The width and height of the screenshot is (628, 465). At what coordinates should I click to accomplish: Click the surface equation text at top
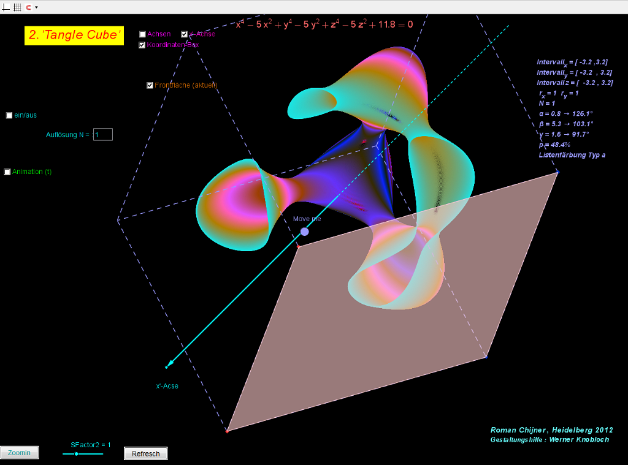point(324,25)
